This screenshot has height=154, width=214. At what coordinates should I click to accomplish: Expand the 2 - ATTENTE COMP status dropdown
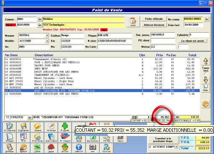pos(177,147)
